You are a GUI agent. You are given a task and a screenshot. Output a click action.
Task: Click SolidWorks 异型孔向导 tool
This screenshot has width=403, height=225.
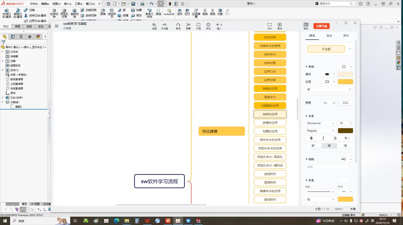(x=64, y=14)
